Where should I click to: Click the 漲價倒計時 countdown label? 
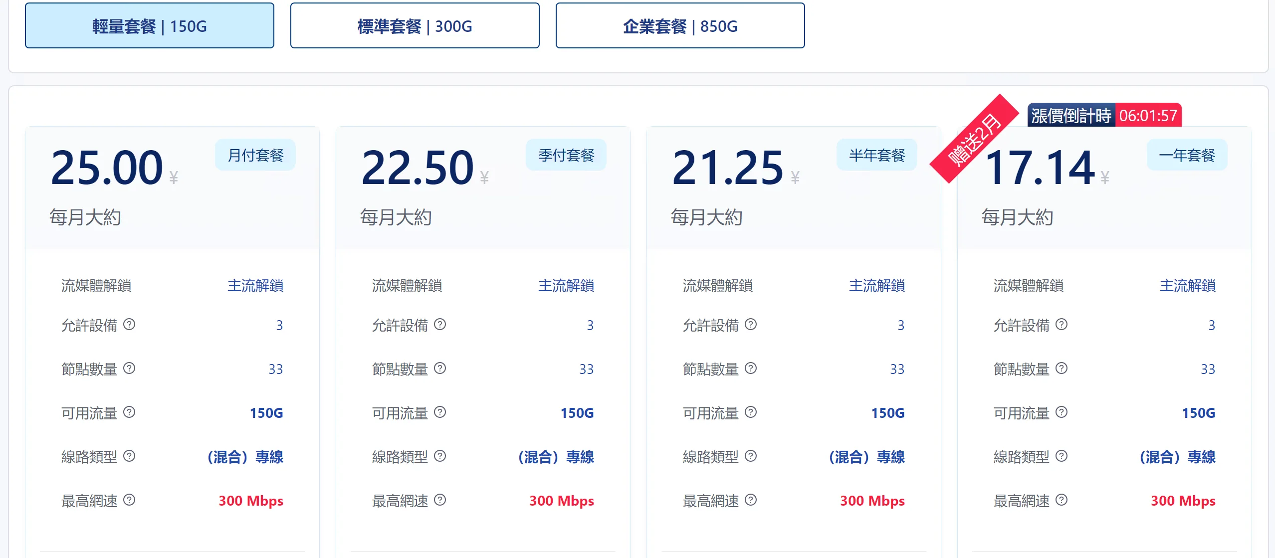coord(1071,116)
